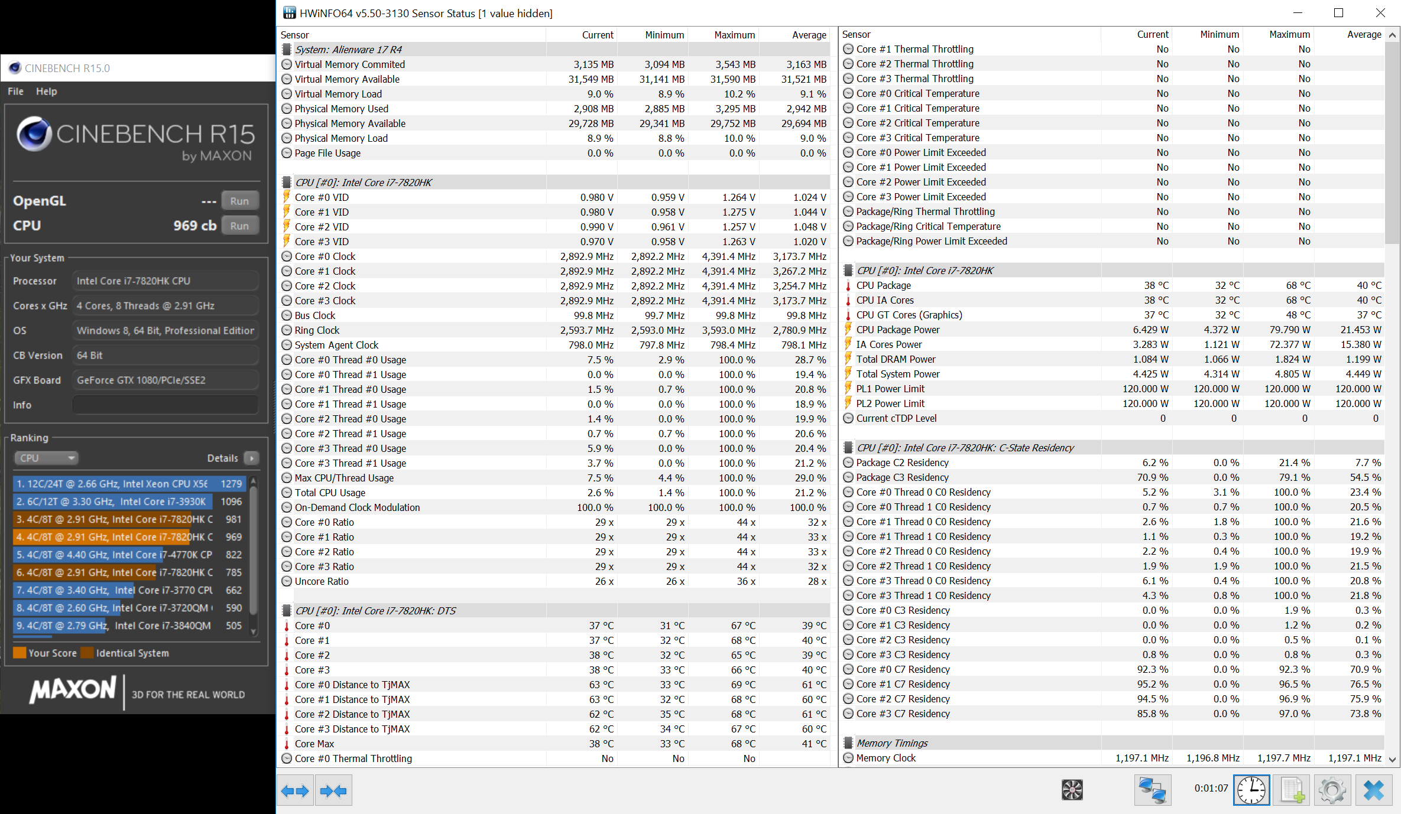
Task: Select the Current cTDP Level row
Action: [x=1112, y=418]
